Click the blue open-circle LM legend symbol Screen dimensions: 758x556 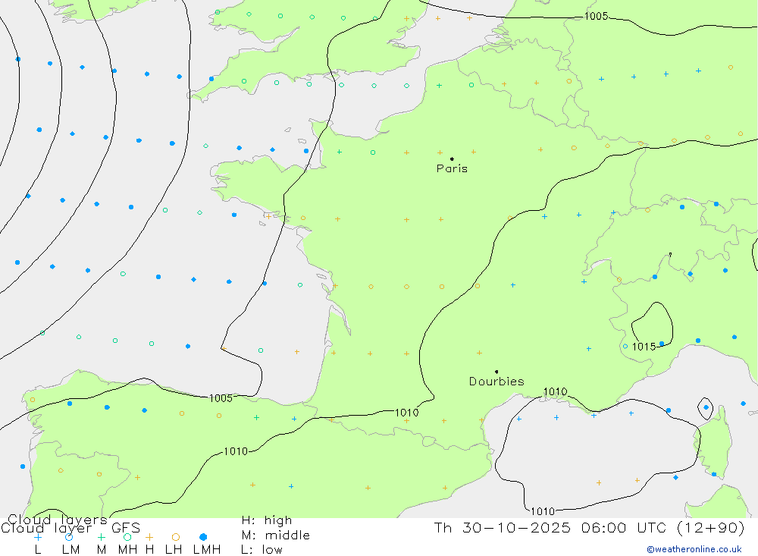click(x=69, y=537)
